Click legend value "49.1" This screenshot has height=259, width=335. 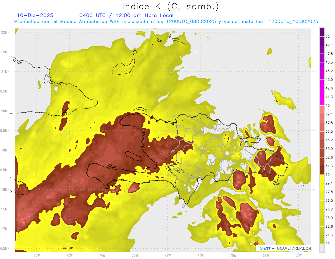[329, 45]
